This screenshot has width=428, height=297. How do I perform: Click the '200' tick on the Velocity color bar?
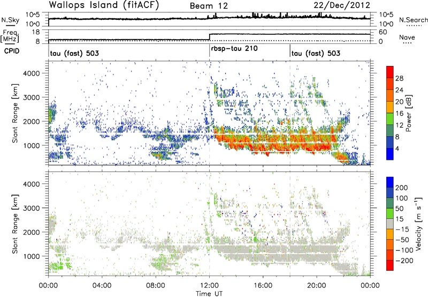pos(401,188)
